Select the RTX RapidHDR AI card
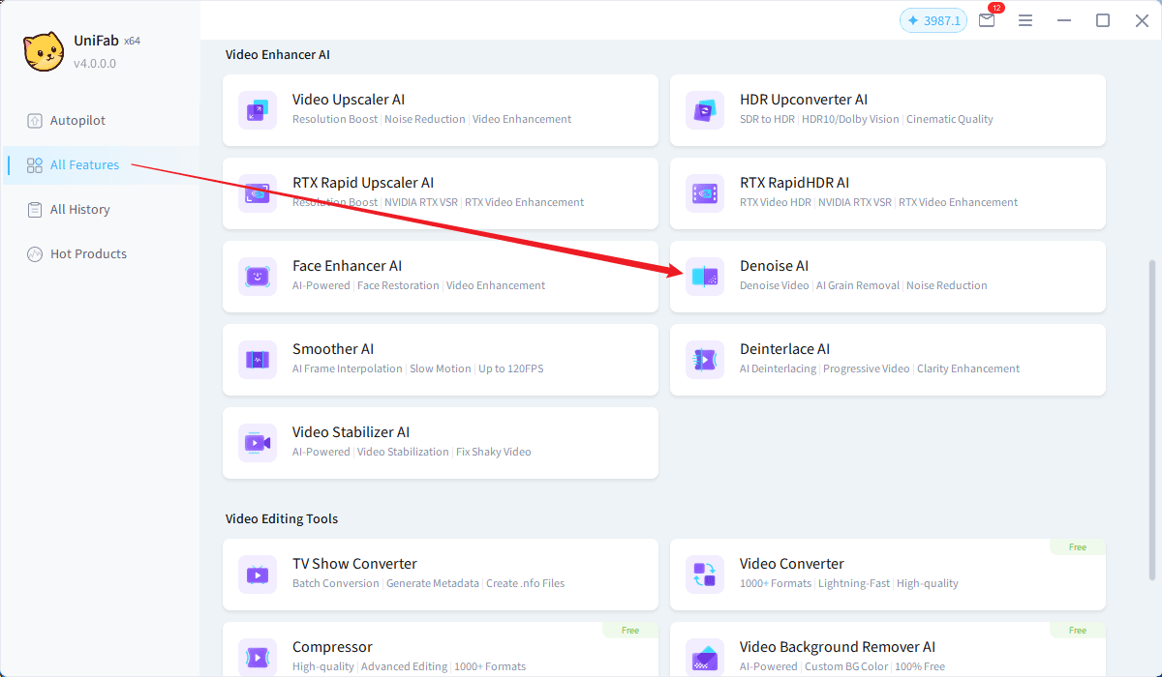 pyautogui.click(x=888, y=192)
